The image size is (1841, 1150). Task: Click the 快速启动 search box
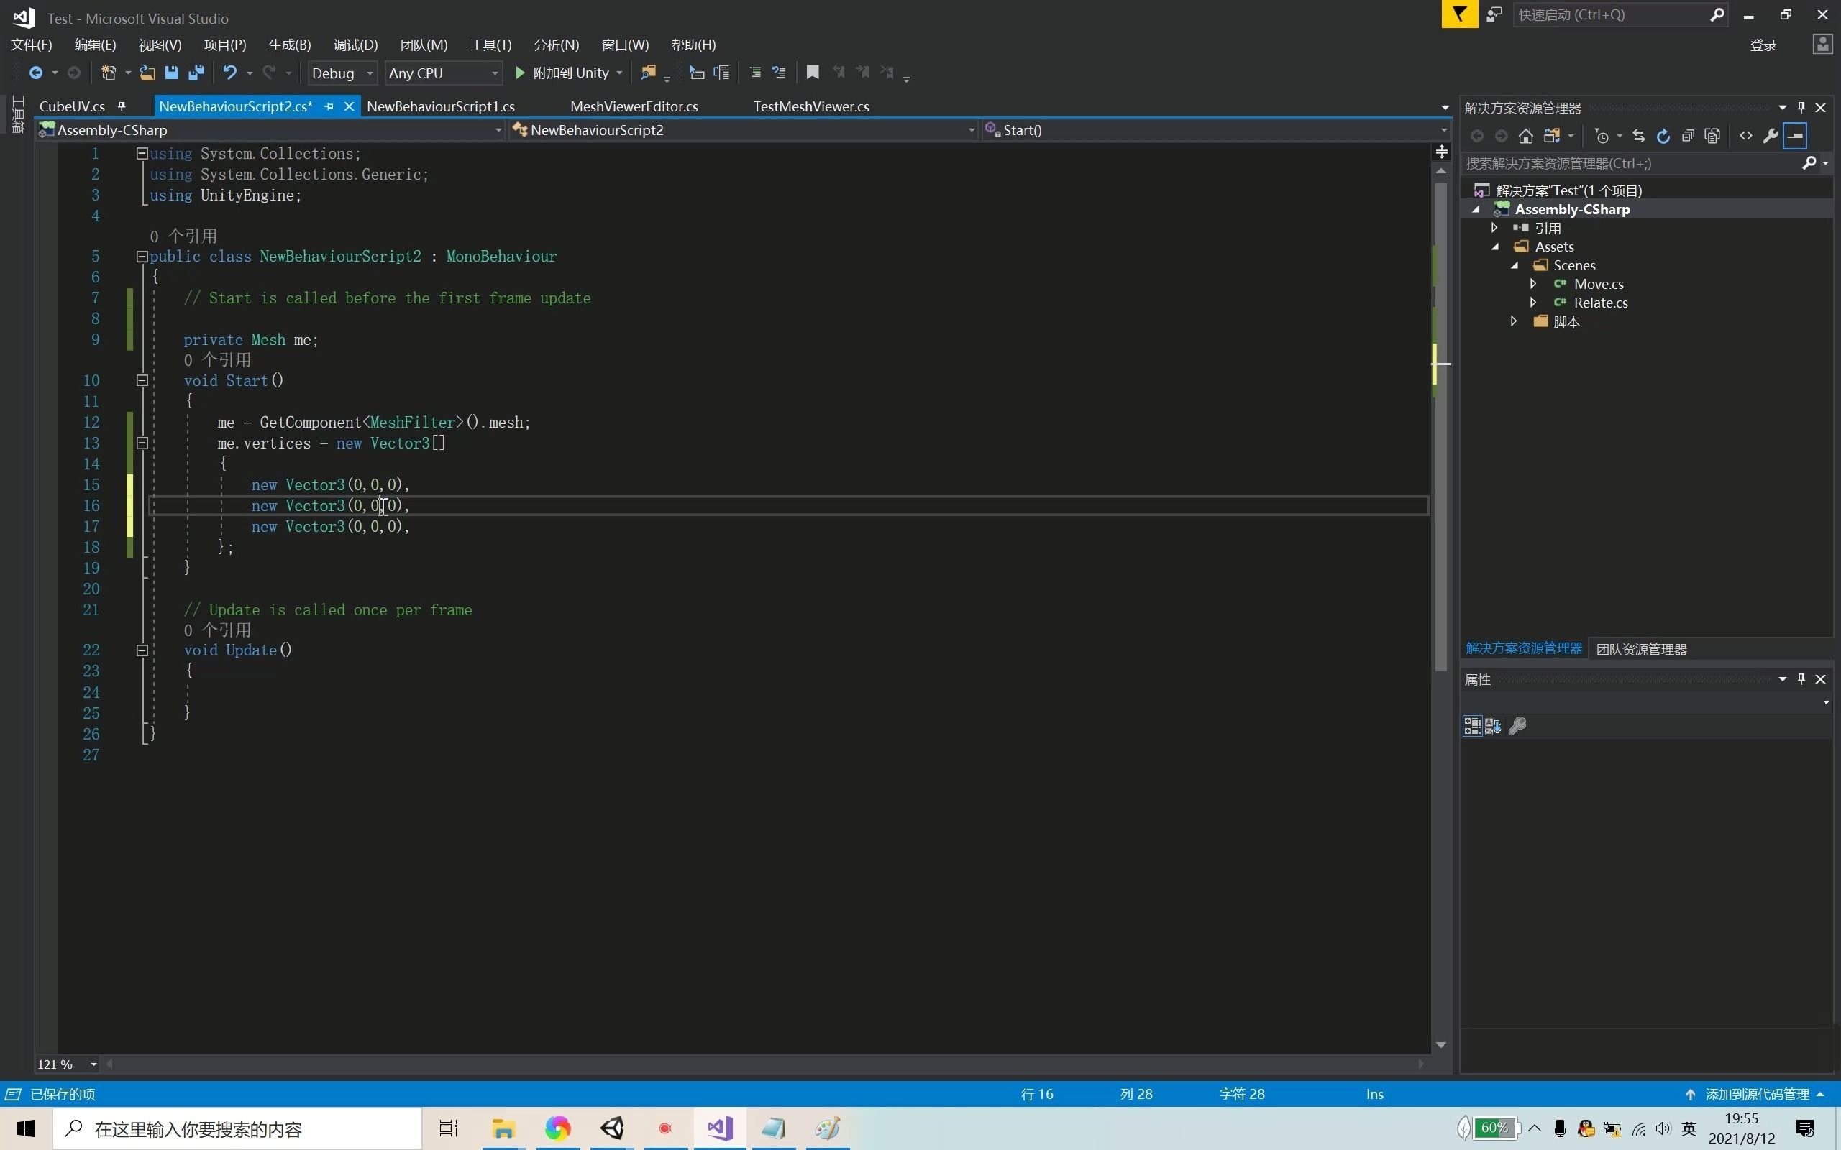click(1620, 14)
